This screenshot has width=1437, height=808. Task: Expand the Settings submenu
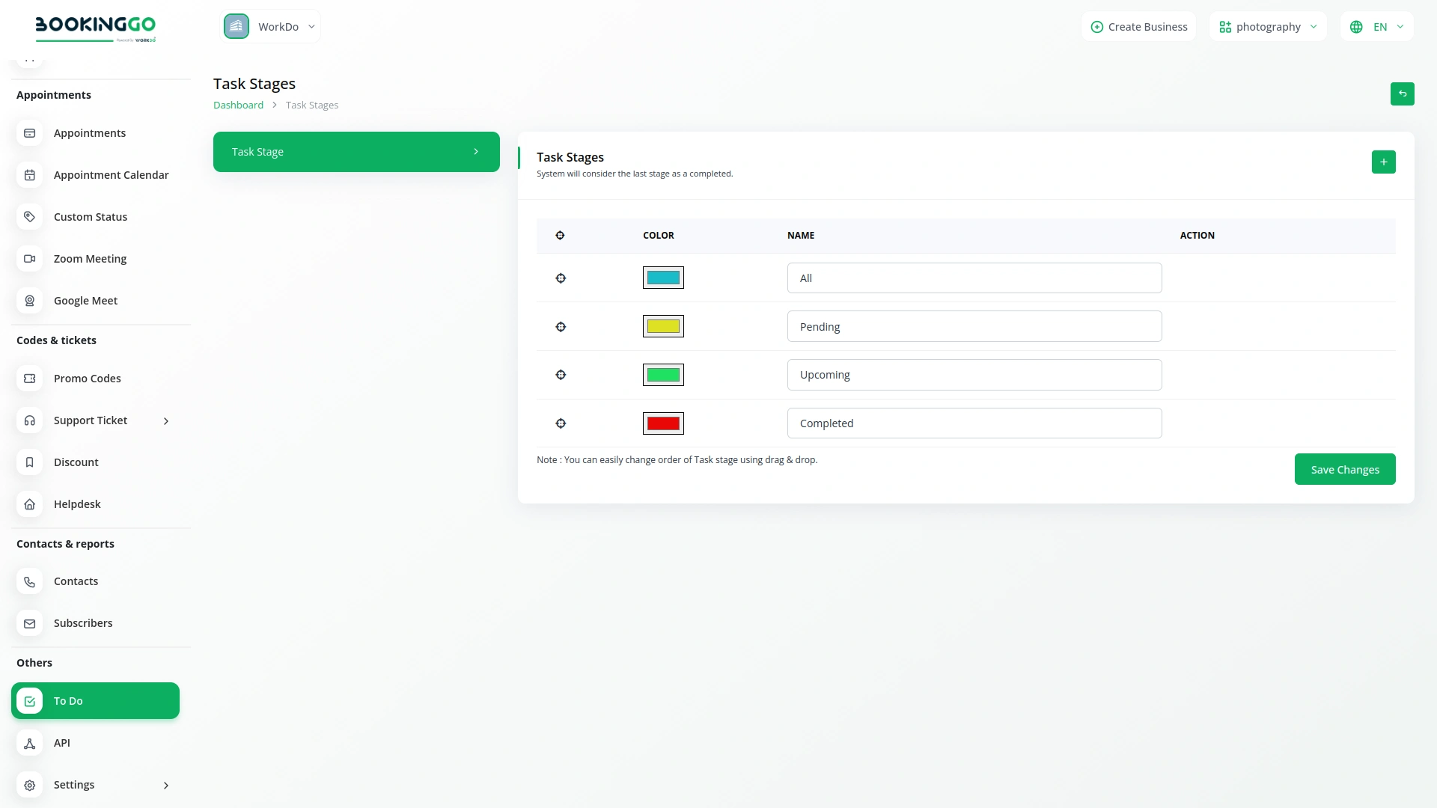point(165,785)
